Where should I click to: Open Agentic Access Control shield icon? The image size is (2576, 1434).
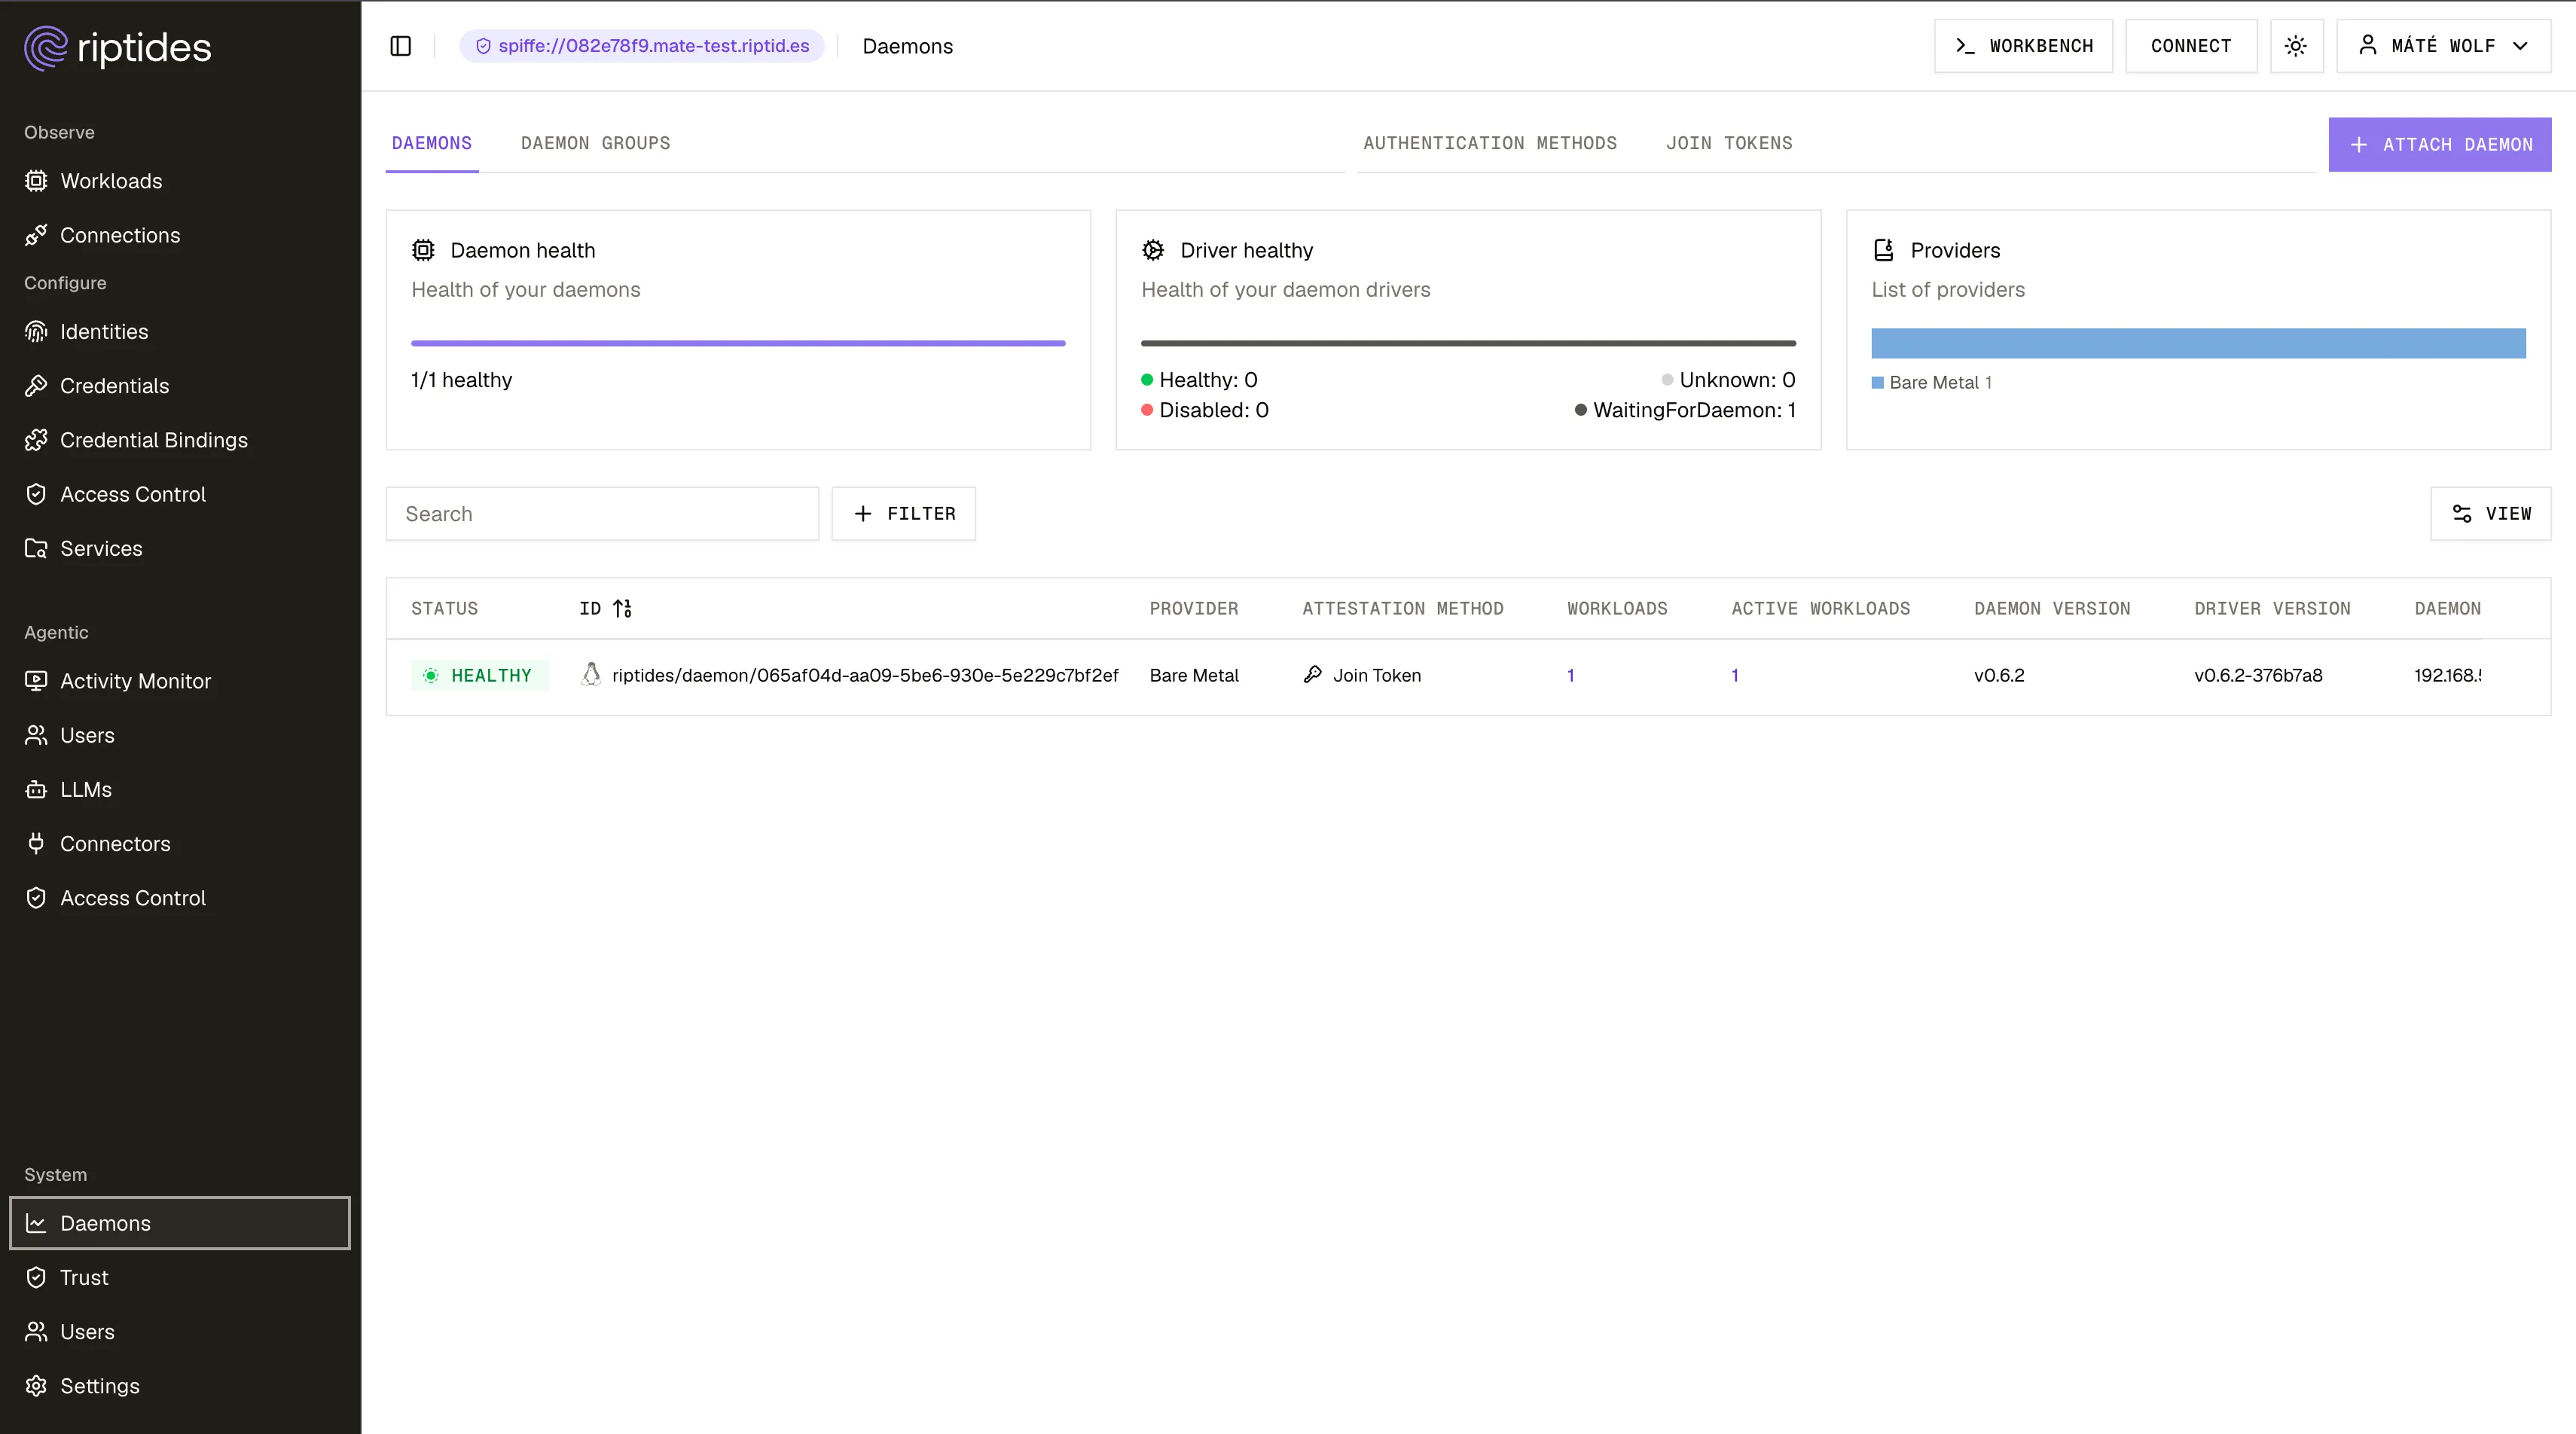(36, 898)
